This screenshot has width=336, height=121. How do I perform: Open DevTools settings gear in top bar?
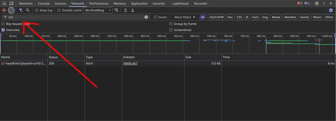tap(317, 3)
